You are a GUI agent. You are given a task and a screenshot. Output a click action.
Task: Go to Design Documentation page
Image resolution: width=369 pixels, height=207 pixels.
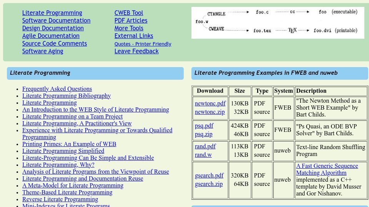tap(53, 28)
